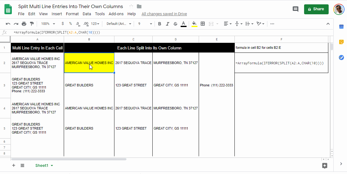Open the yellow fill color picker

pyautogui.click(x=194, y=24)
